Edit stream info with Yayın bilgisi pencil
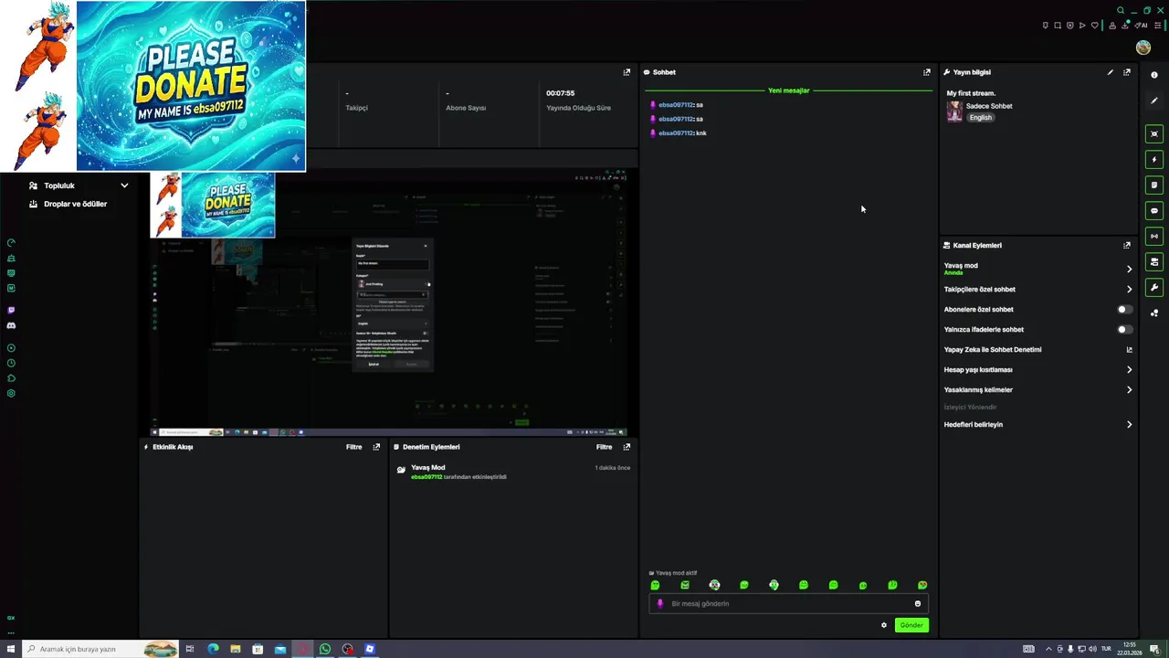 point(1111,72)
